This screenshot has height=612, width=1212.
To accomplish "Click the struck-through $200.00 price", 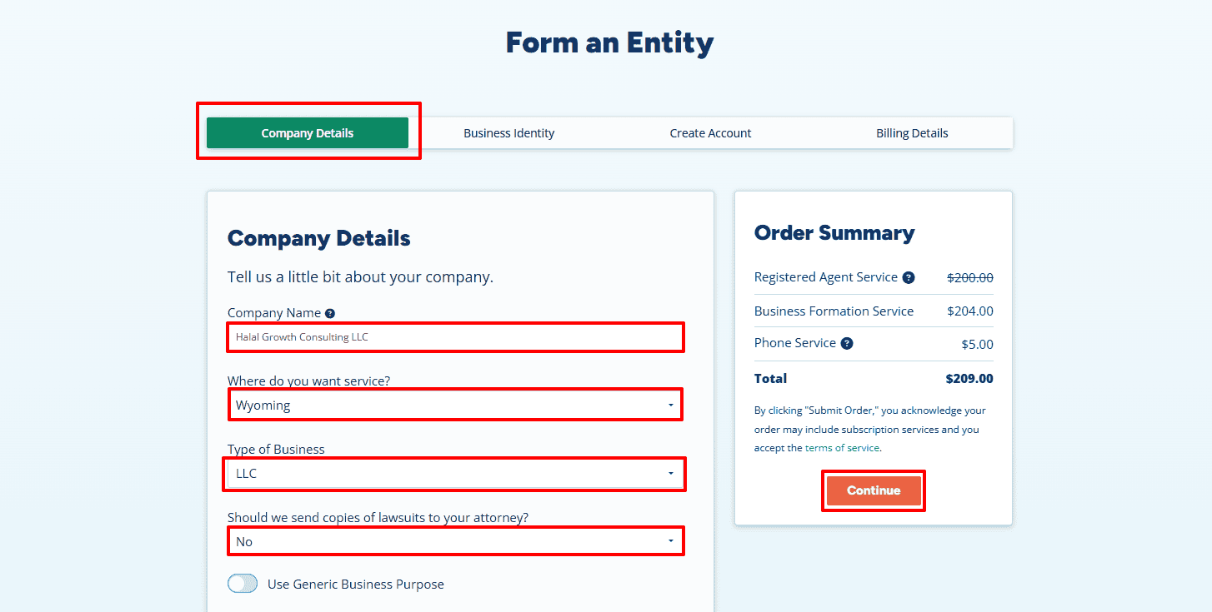I will point(969,278).
